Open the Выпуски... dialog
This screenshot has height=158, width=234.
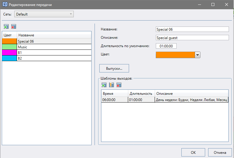pyautogui.click(x=114, y=68)
